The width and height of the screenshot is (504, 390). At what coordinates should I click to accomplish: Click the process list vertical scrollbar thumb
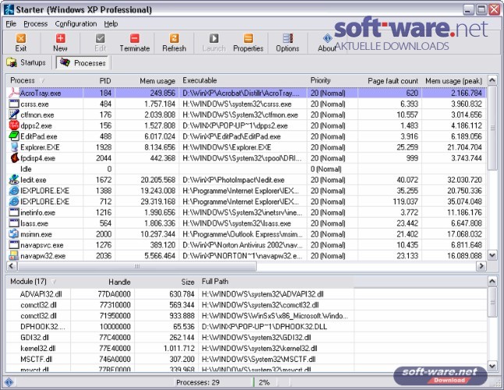tap(492, 128)
